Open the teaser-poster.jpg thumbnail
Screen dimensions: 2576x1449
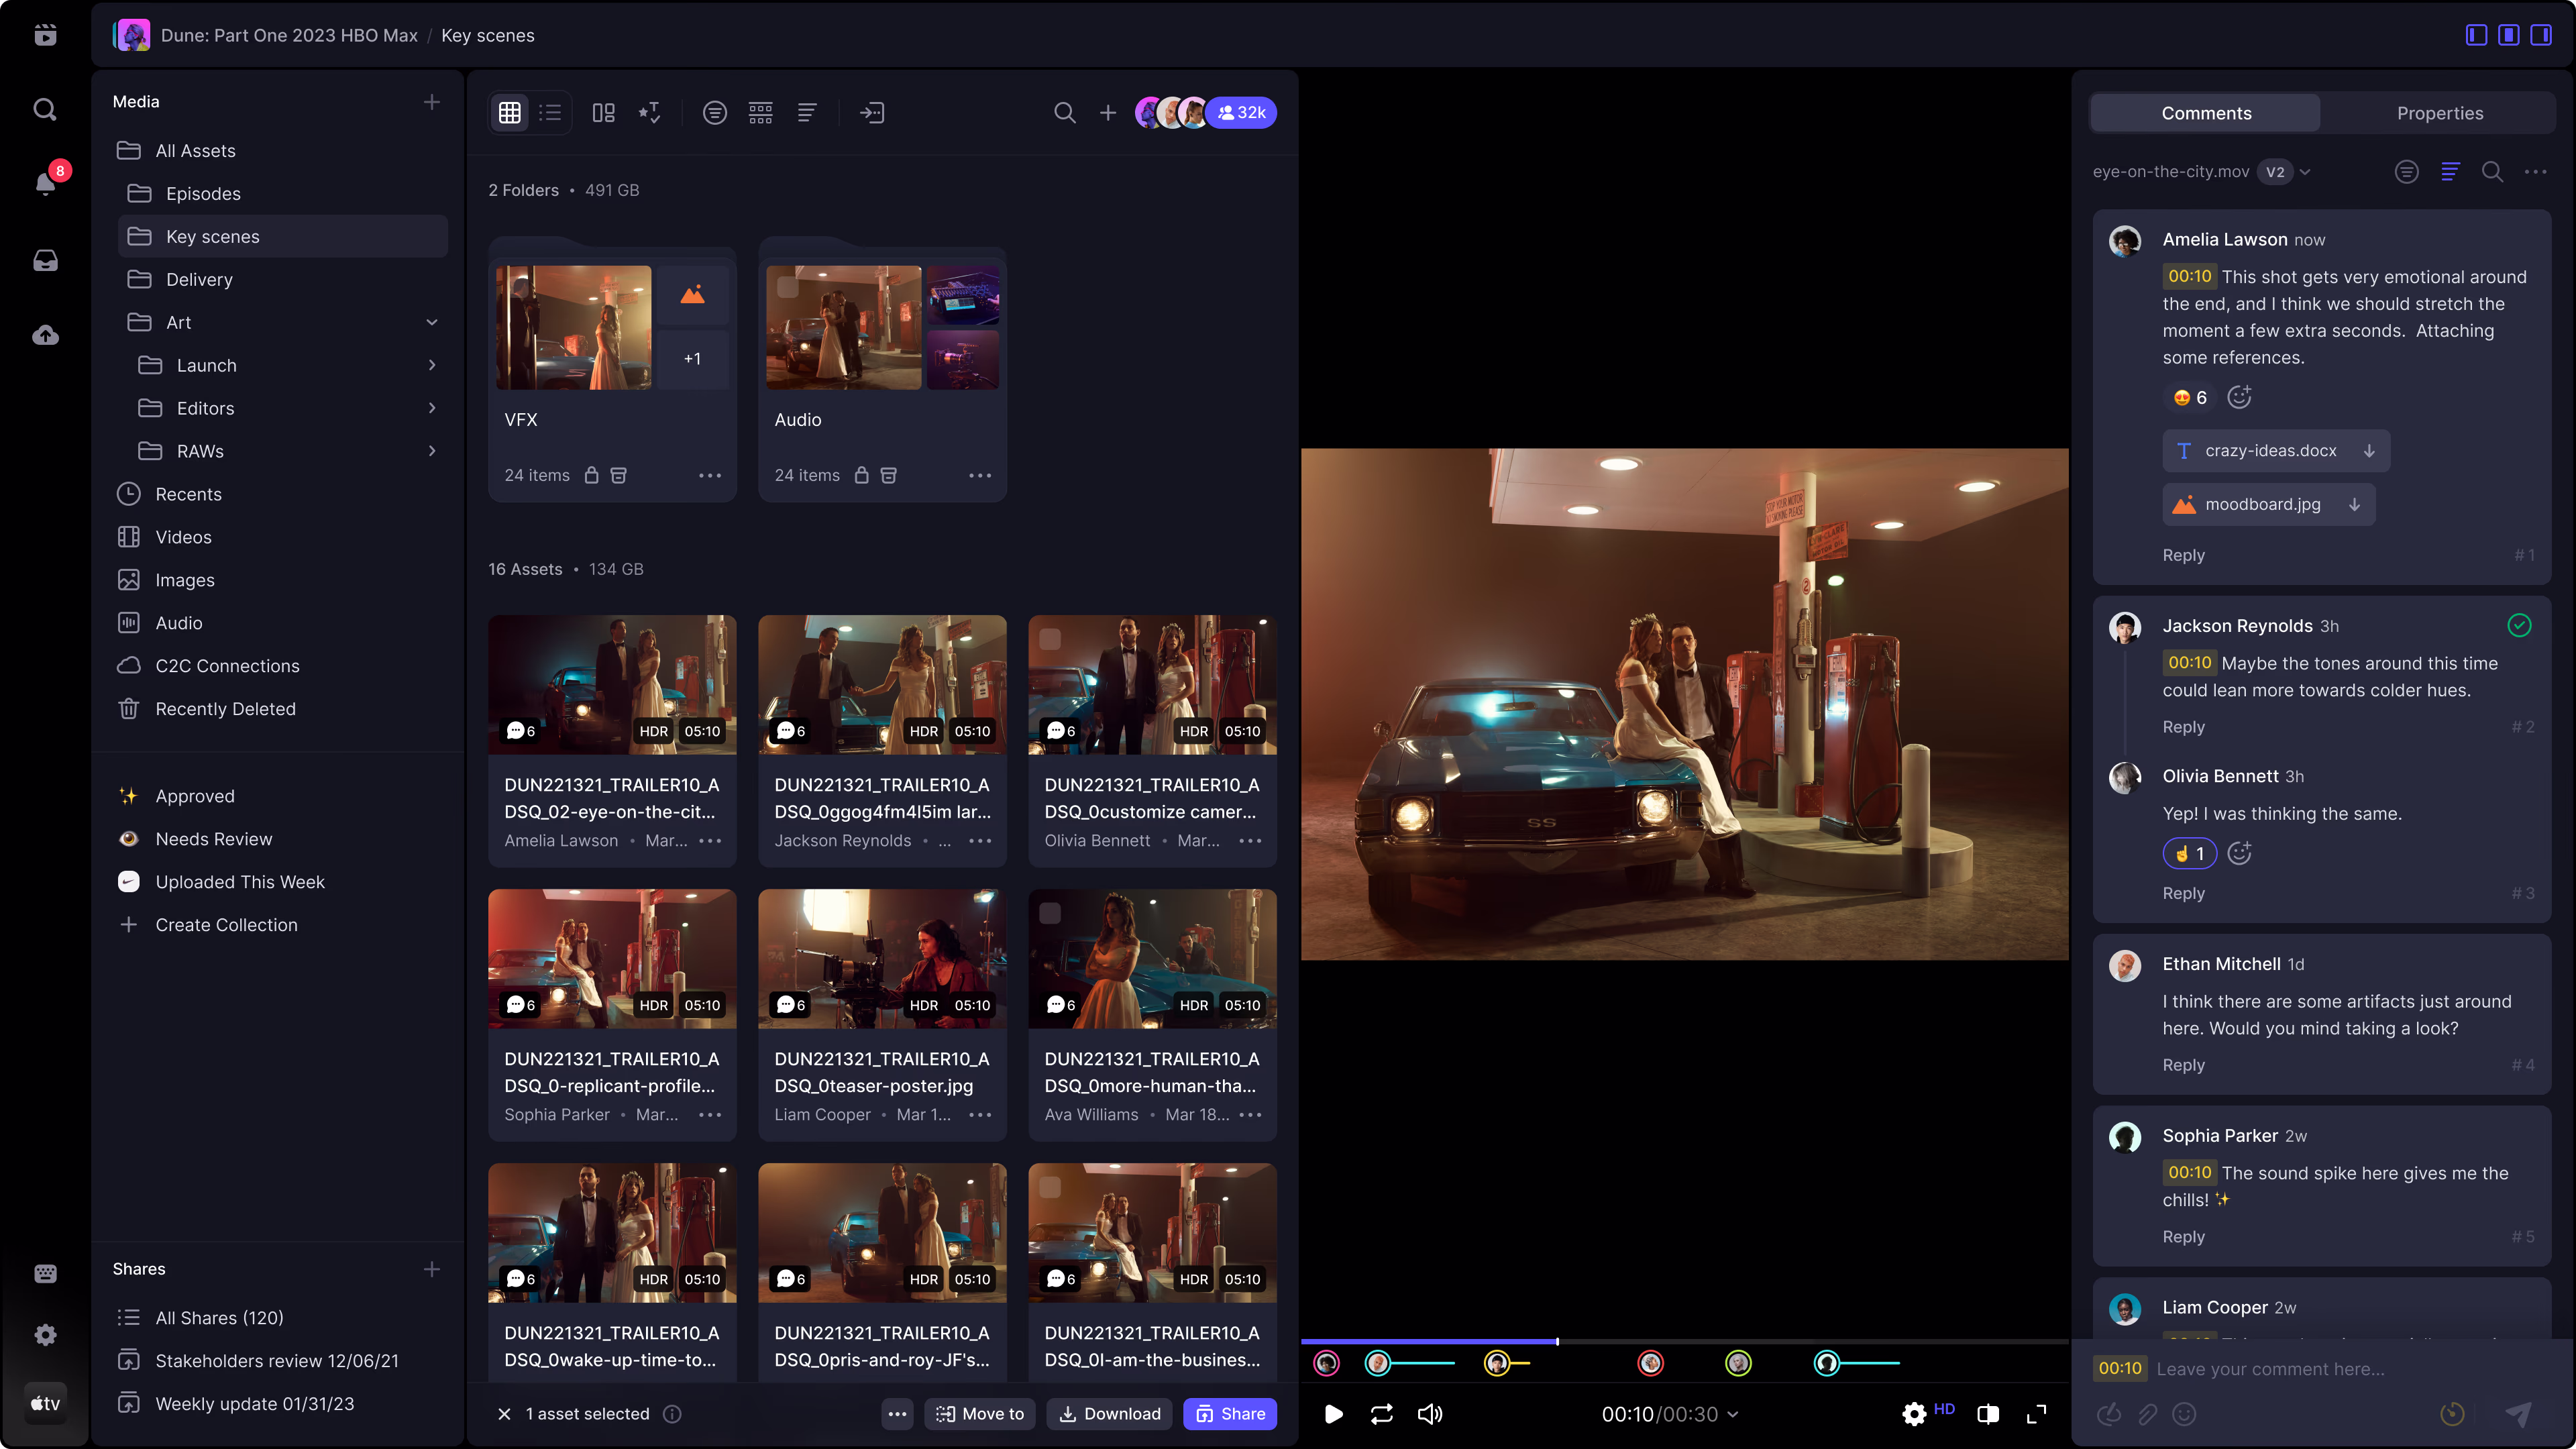coord(882,958)
